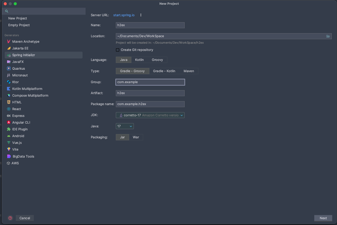Click the Angular CLI icon
This screenshot has height=225, width=337.
9,122
